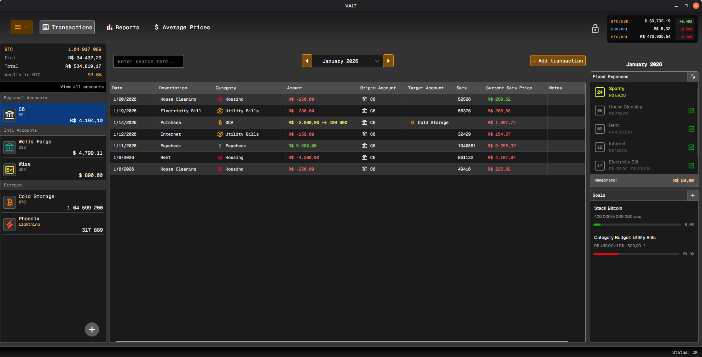
Task: Click the View all accounts link
Action: tap(82, 87)
